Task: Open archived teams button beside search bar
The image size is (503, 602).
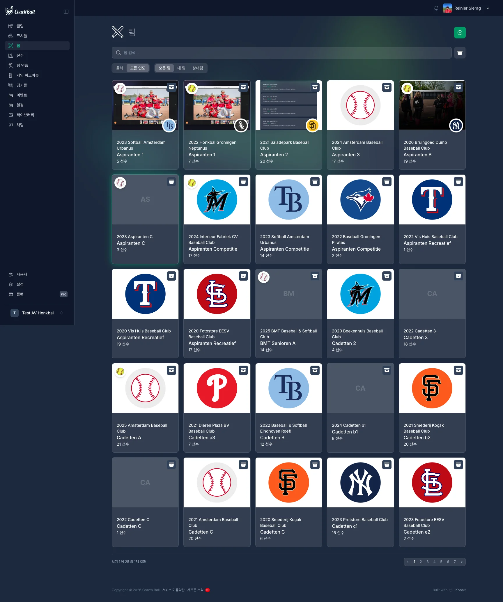Action: (x=460, y=53)
